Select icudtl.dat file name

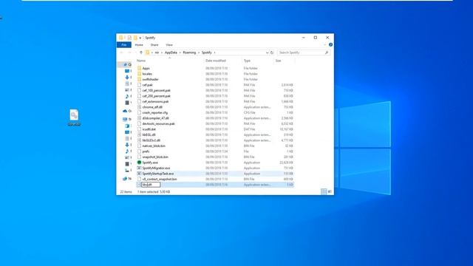pos(149,129)
